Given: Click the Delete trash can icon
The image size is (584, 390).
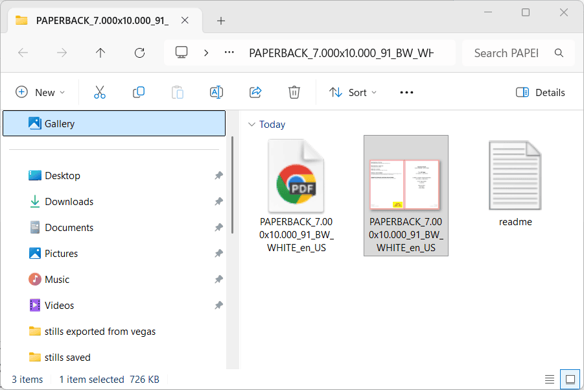Looking at the screenshot, I should (x=294, y=92).
